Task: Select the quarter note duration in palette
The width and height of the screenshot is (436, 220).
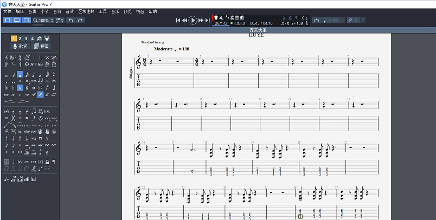Action: (20, 74)
